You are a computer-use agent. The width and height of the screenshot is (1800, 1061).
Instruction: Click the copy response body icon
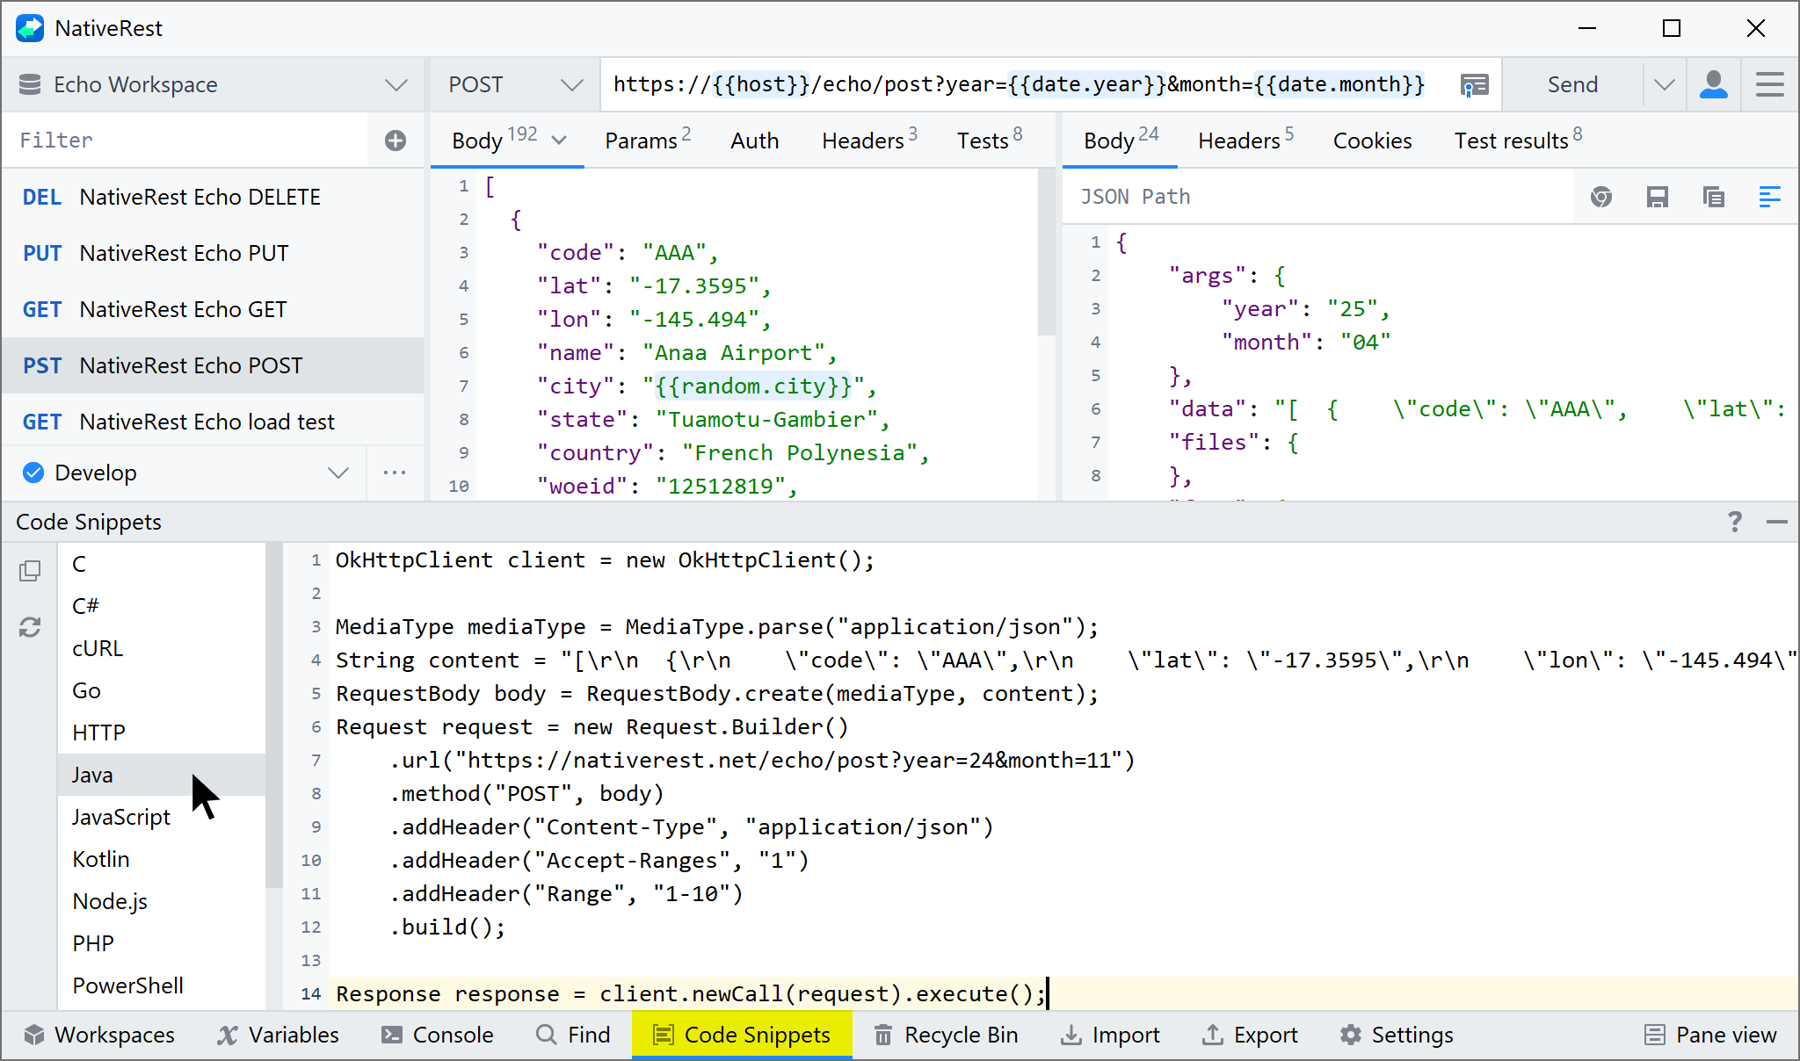[1714, 197]
